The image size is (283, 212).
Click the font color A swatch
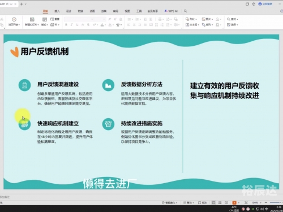pos(102,25)
